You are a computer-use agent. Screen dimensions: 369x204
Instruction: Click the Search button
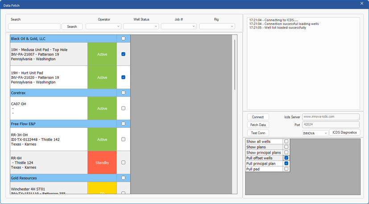tap(72, 27)
